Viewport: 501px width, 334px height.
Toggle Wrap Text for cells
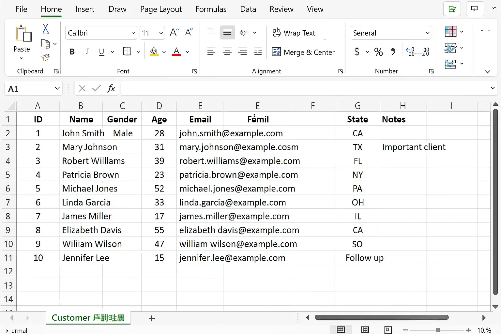294,33
